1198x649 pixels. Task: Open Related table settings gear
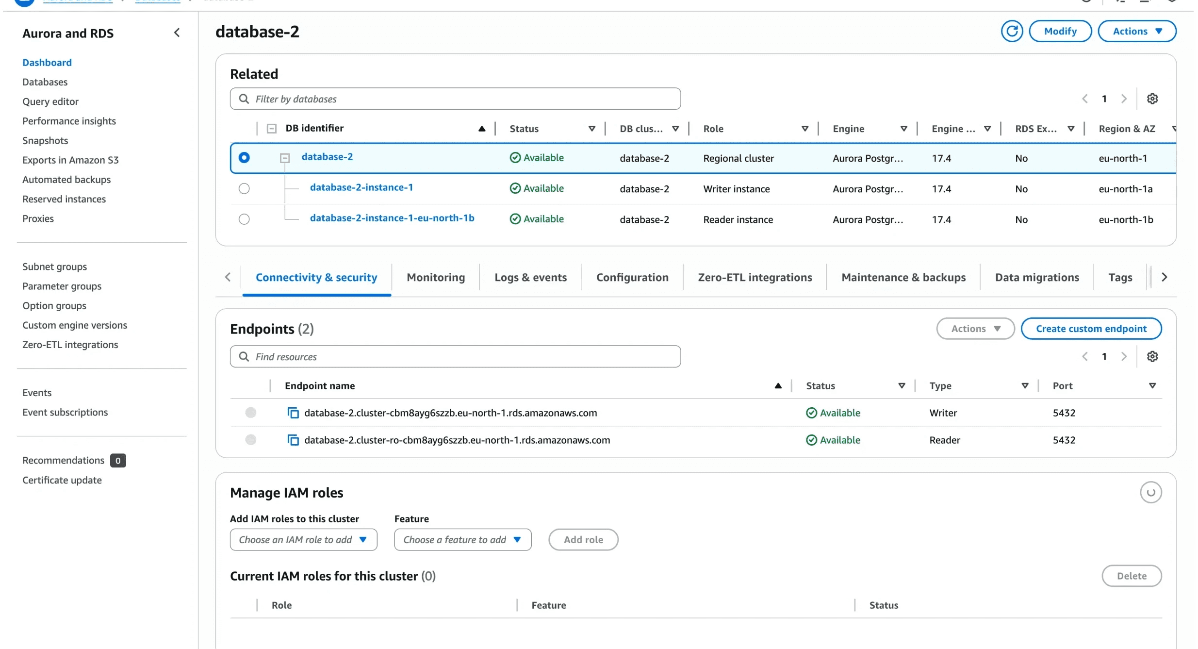click(x=1152, y=99)
